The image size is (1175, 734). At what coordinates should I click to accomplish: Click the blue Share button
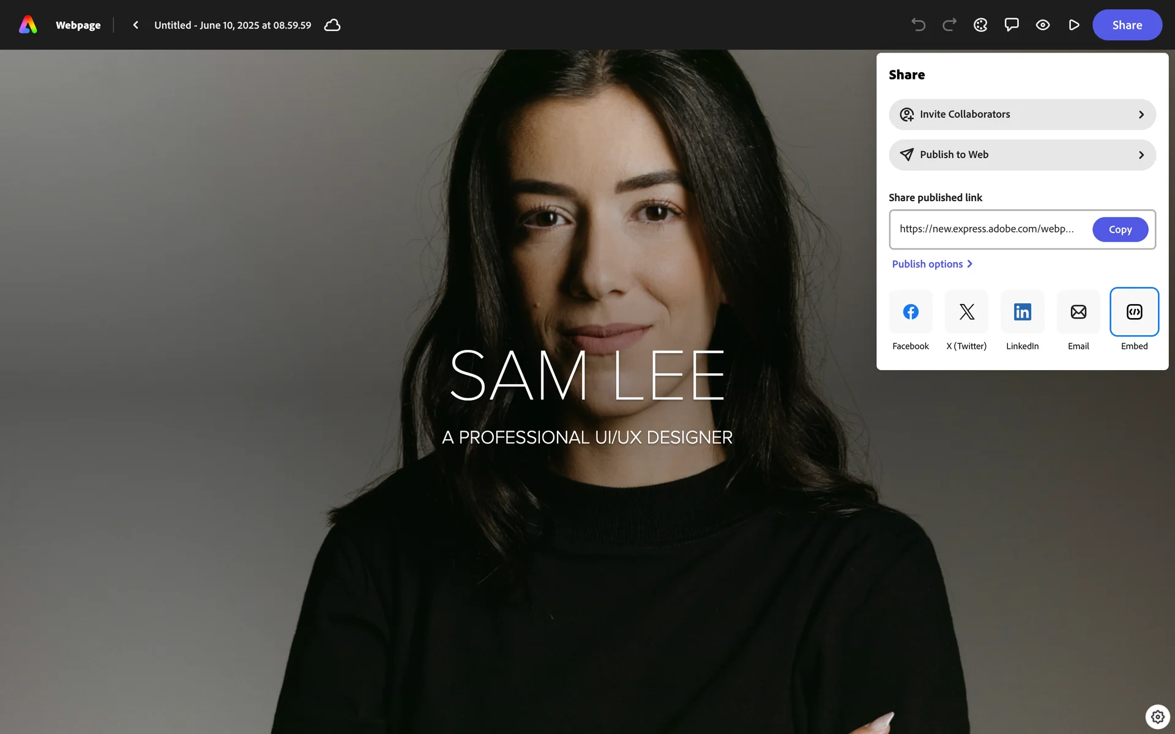1127,25
